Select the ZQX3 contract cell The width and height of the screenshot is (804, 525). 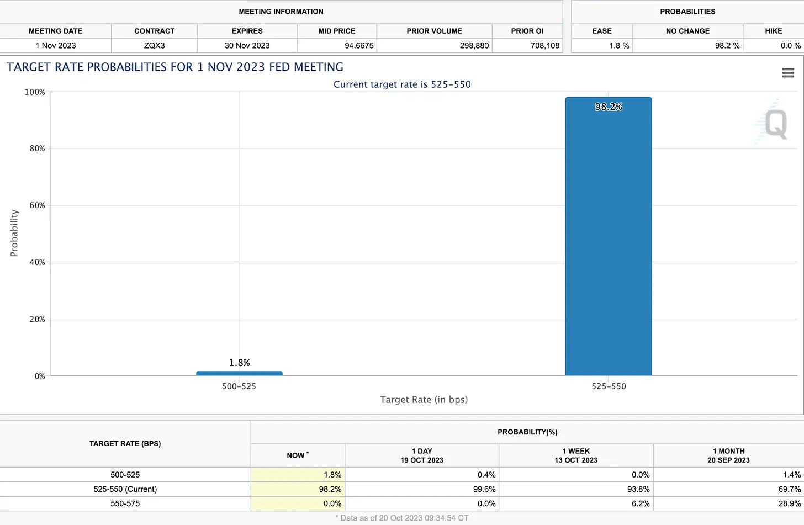154,45
